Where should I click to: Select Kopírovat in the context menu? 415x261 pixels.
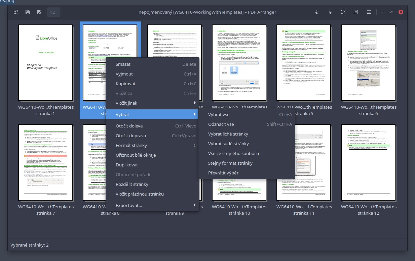(153, 84)
